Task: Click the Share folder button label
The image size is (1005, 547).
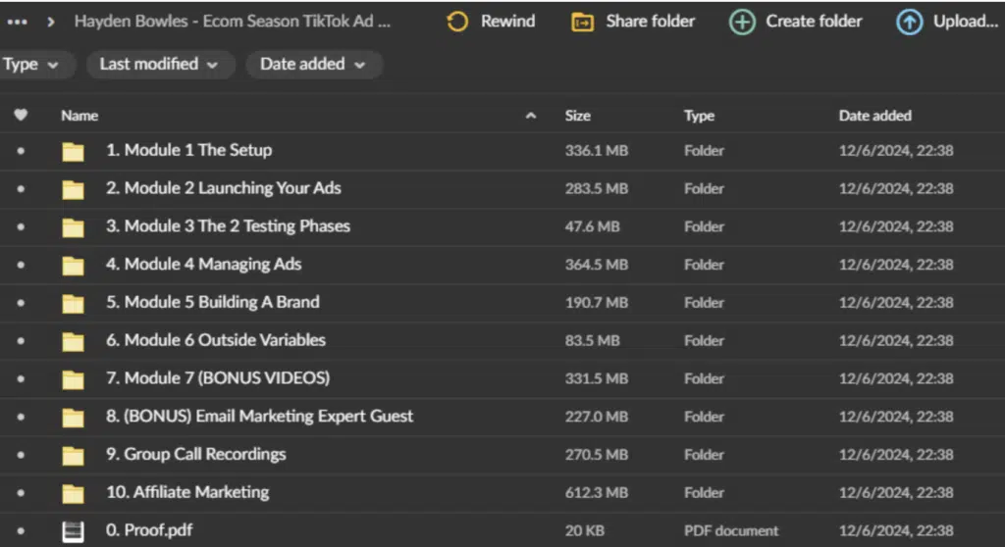Action: [x=650, y=22]
